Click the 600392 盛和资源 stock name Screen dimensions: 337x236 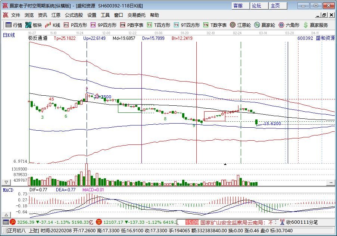pos(316,38)
